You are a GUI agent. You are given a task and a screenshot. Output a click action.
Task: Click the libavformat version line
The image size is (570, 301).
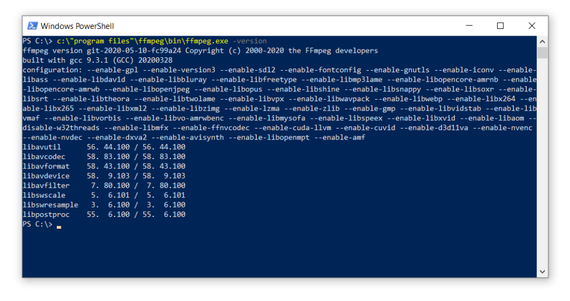104,166
